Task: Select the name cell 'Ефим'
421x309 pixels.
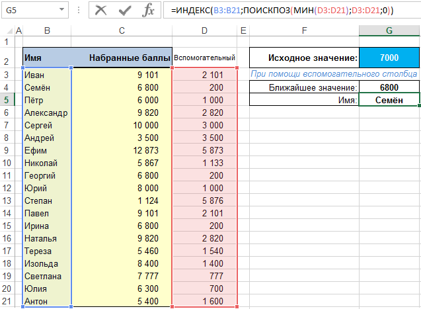Action: point(47,150)
